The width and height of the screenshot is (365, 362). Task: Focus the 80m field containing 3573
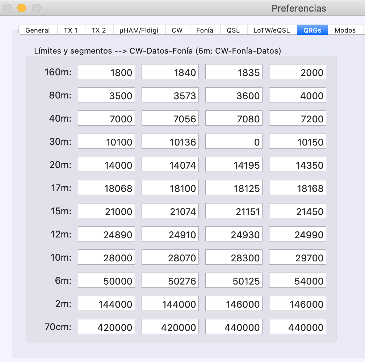[x=170, y=95]
